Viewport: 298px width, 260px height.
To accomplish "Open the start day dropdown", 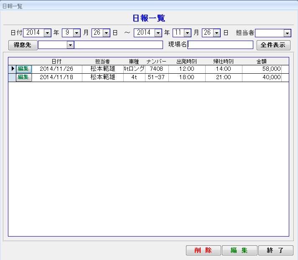I will (106, 33).
